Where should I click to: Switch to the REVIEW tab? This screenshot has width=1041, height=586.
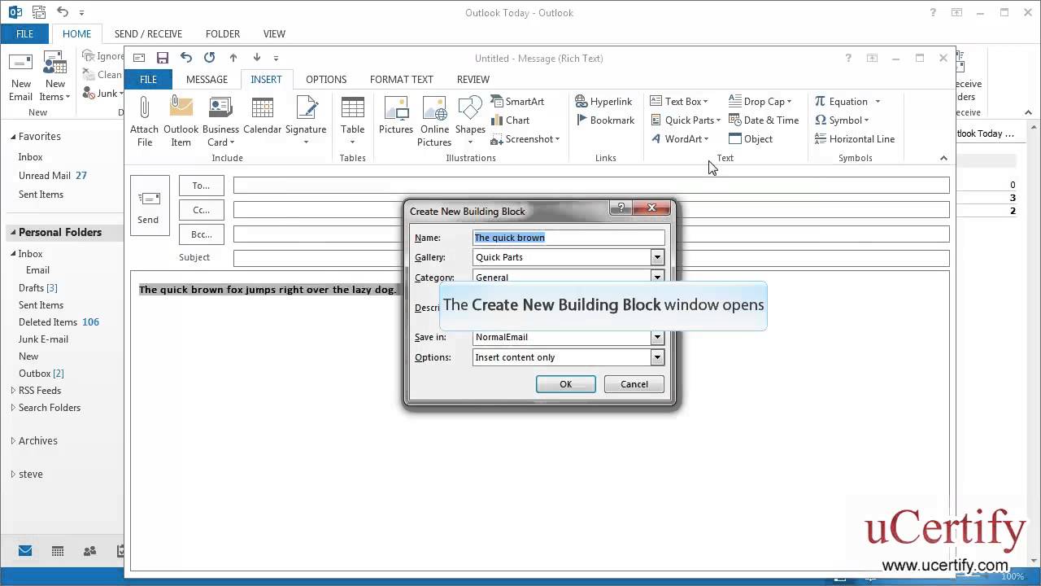pyautogui.click(x=473, y=80)
